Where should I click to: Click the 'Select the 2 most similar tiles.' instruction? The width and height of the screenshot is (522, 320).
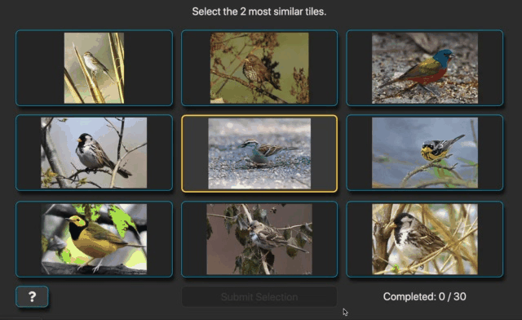[259, 11]
